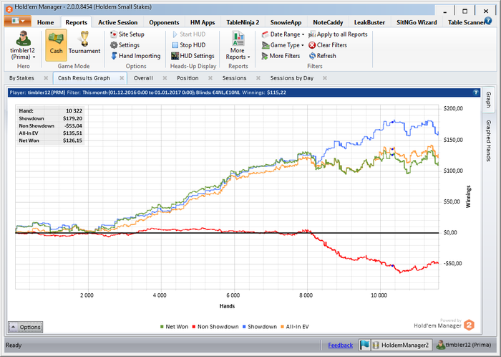
Task: Close the By Stakes report tab
Action: click(x=46, y=77)
